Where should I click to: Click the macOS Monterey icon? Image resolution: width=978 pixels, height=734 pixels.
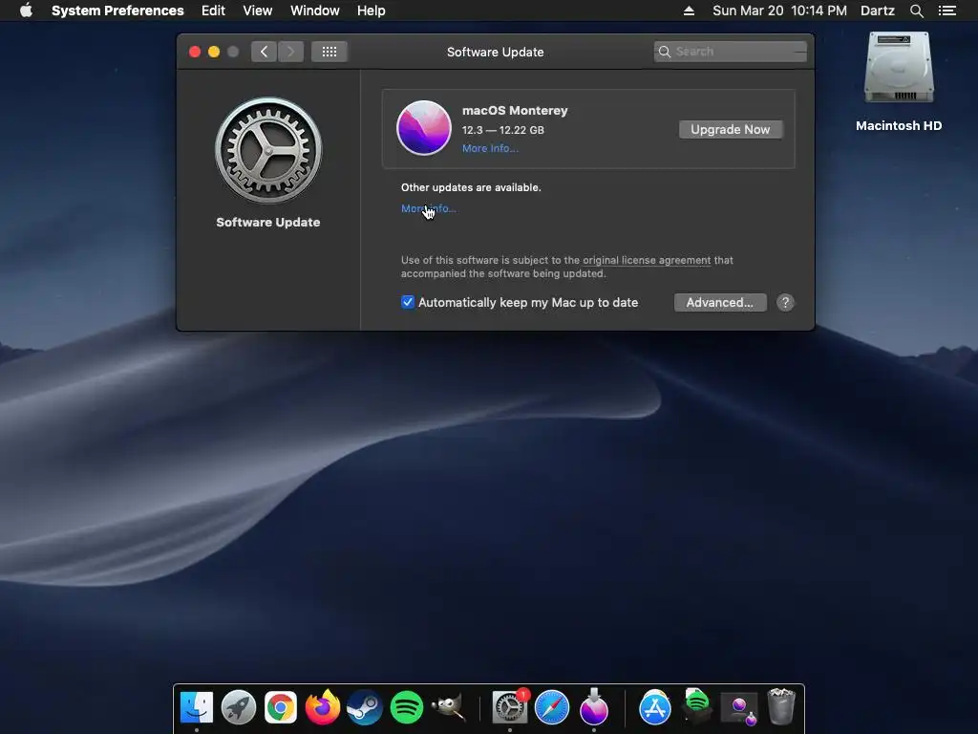(423, 128)
